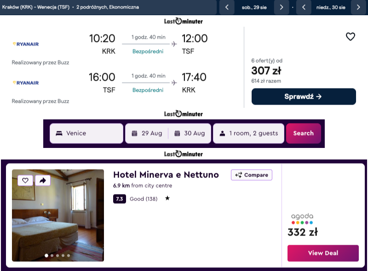
Task: Click the bed icon in the destination field
Action: point(59,133)
